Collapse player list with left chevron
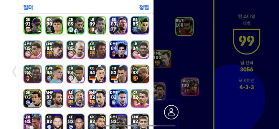This screenshot has height=129, width=279. pyautogui.click(x=14, y=72)
